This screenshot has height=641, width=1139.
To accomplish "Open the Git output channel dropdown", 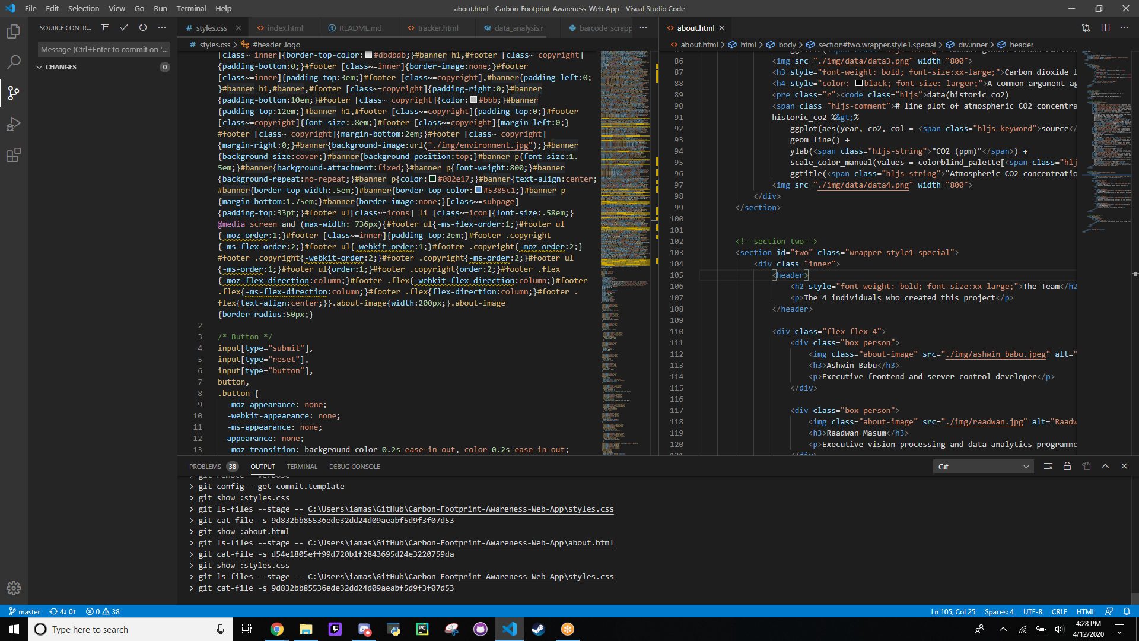I will (x=983, y=467).
